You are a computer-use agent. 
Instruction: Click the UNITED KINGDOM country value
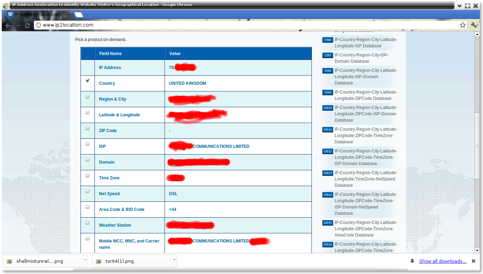[188, 83]
